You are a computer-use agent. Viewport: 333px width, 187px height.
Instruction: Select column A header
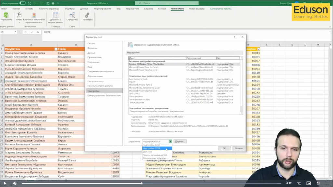[x=31, y=45]
